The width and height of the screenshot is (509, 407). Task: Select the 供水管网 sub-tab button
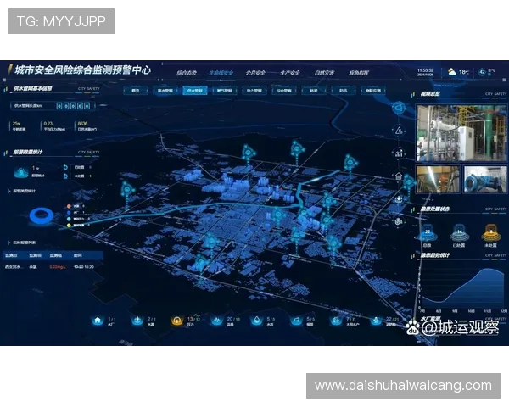pos(194,89)
